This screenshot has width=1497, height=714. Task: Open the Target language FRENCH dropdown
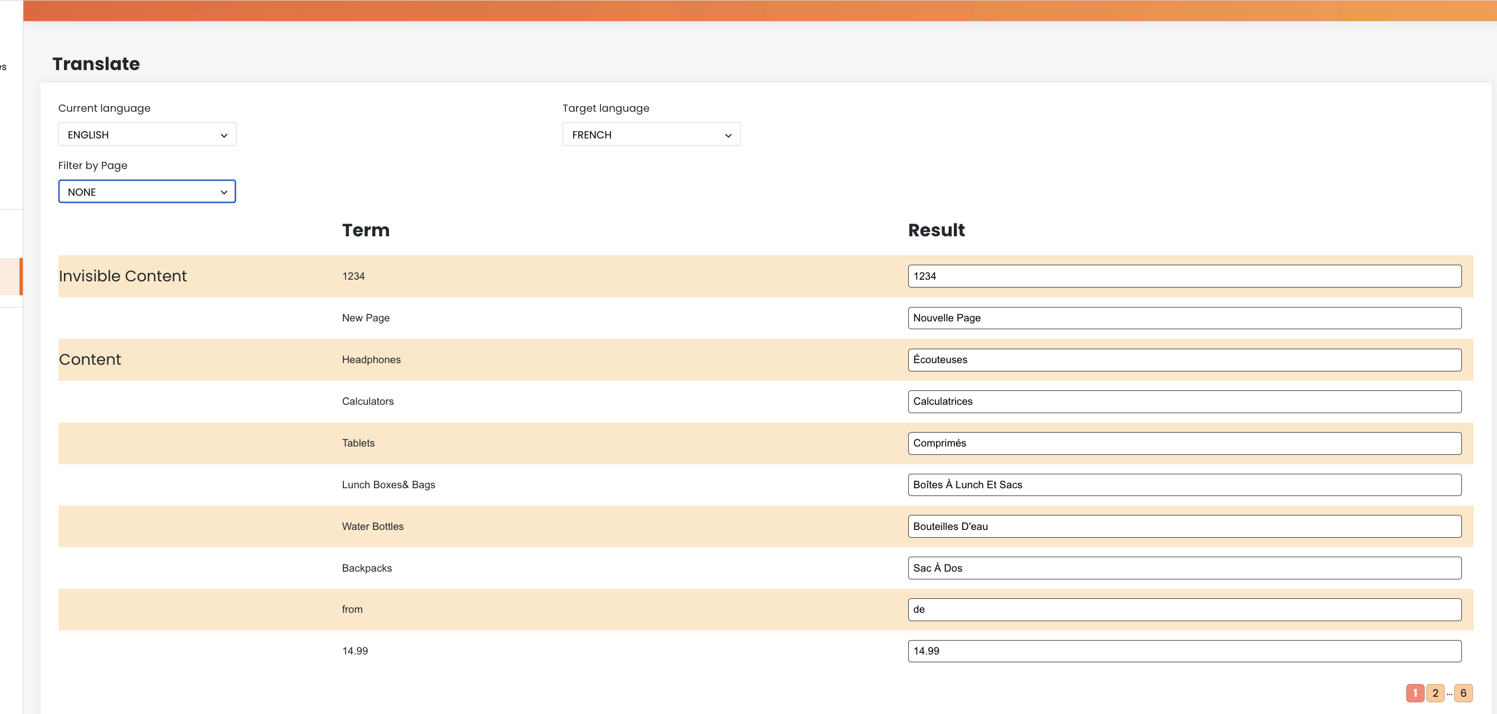[x=651, y=134]
